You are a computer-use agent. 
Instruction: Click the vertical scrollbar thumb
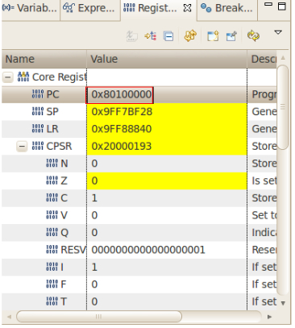282,107
